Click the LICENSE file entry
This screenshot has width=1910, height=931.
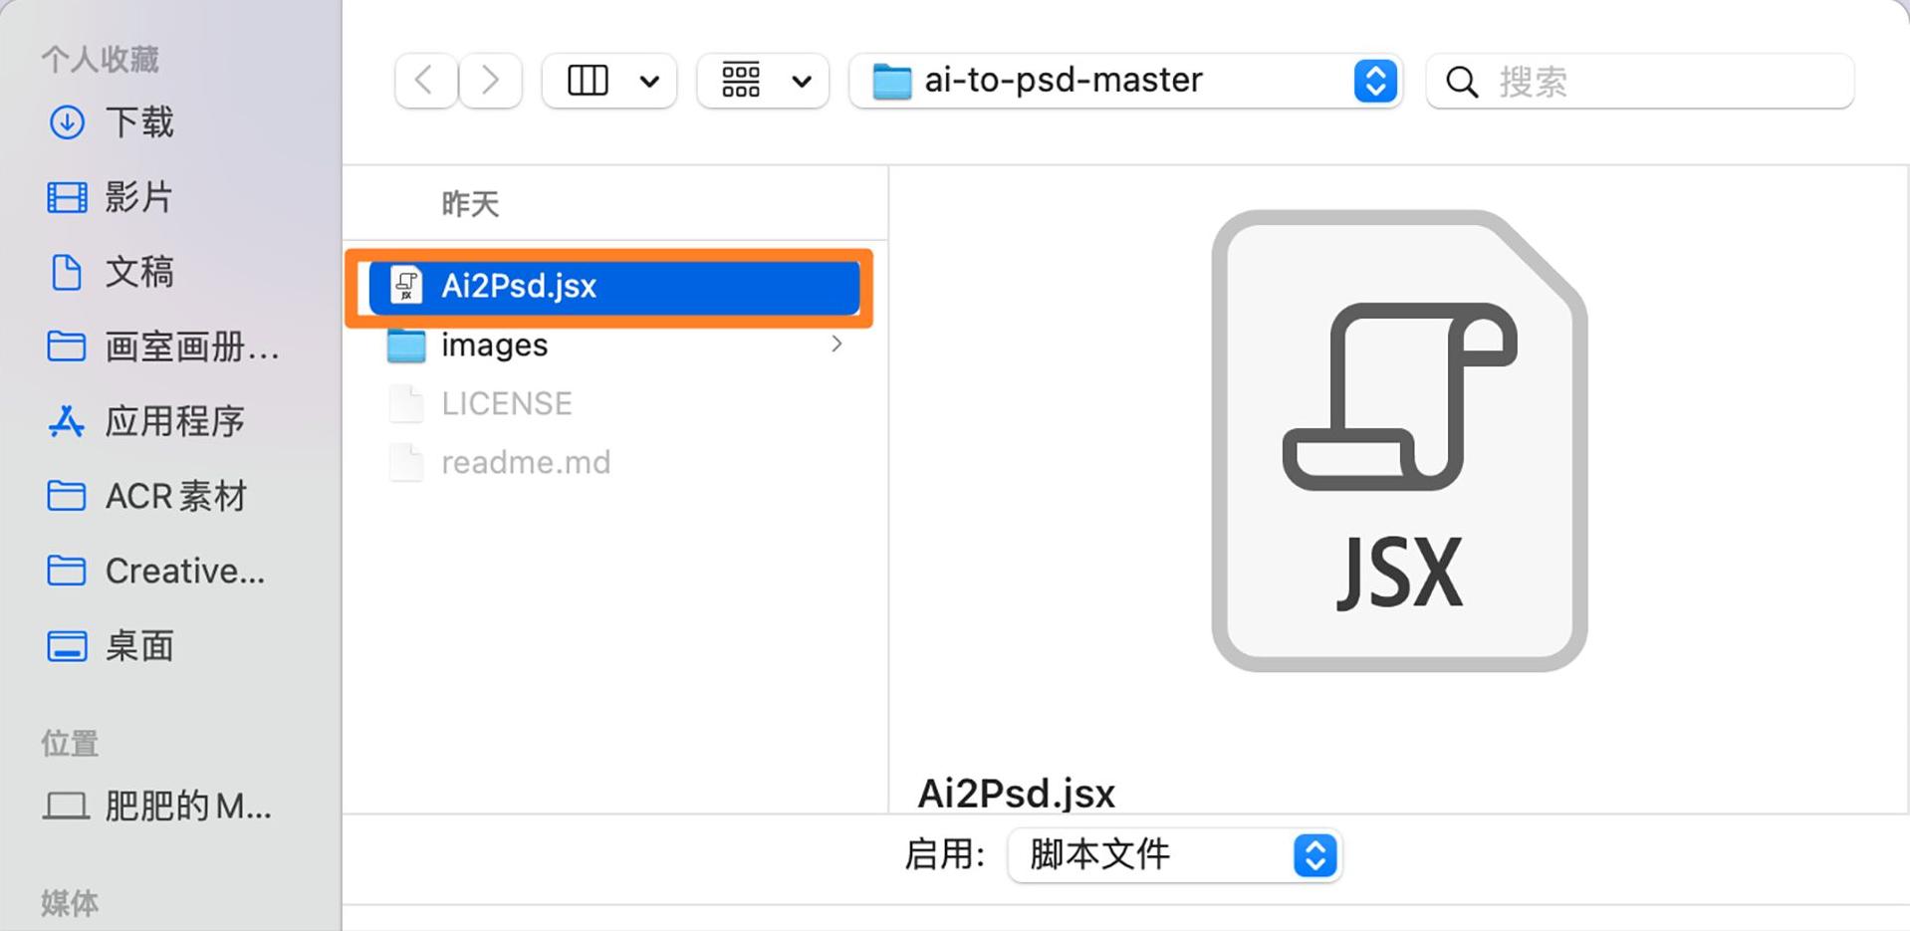tap(506, 403)
